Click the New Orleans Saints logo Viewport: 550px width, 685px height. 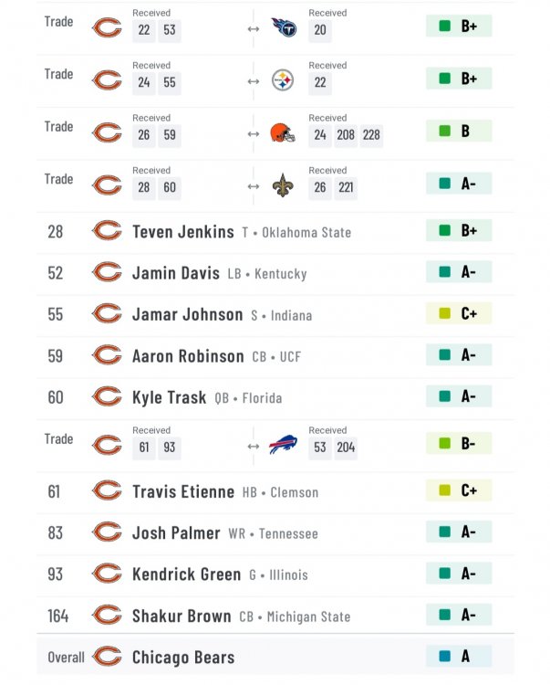coord(283,185)
